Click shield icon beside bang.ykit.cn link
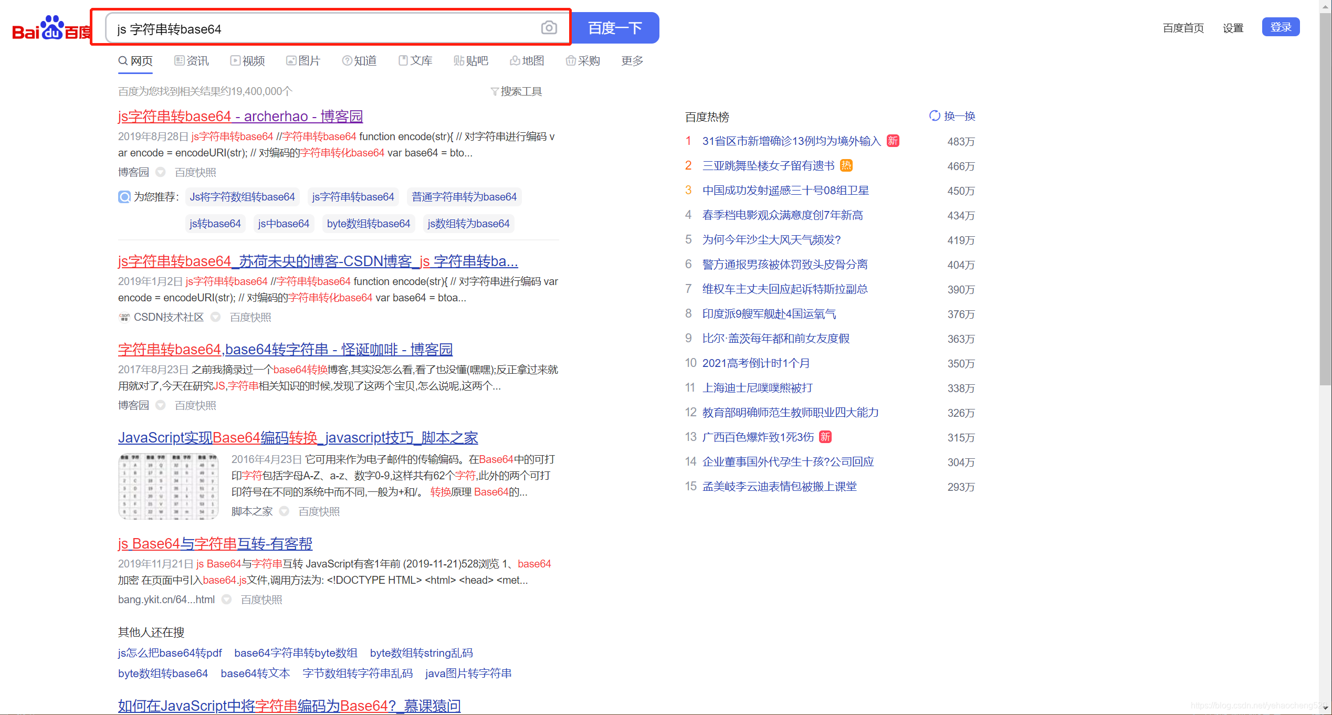 coord(226,600)
